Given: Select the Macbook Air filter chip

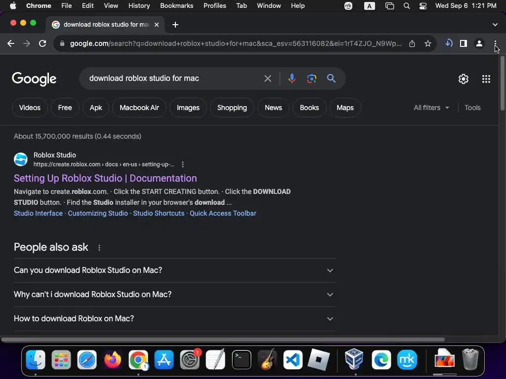Looking at the screenshot, I should [139, 108].
